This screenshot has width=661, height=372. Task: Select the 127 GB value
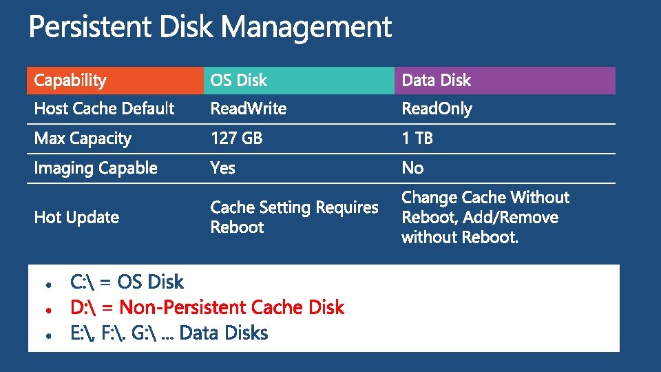236,138
